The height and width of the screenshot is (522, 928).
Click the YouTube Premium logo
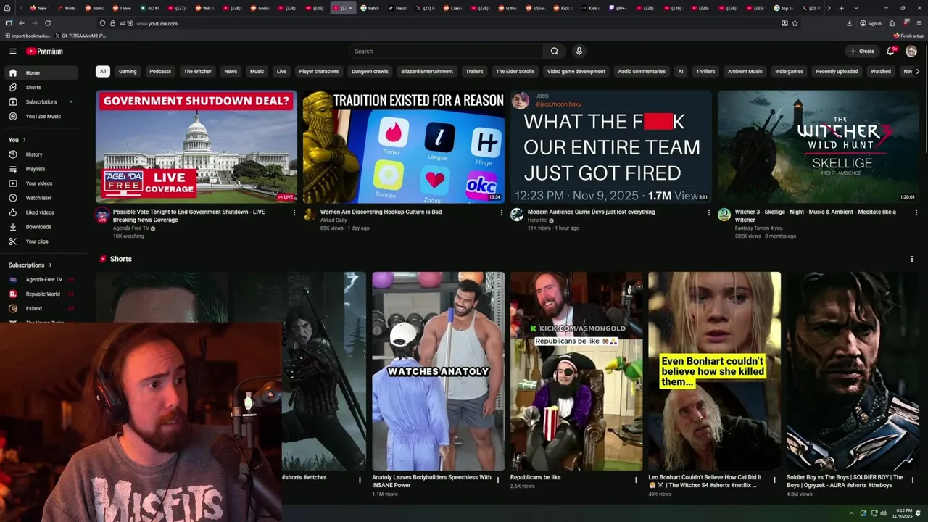tap(45, 51)
